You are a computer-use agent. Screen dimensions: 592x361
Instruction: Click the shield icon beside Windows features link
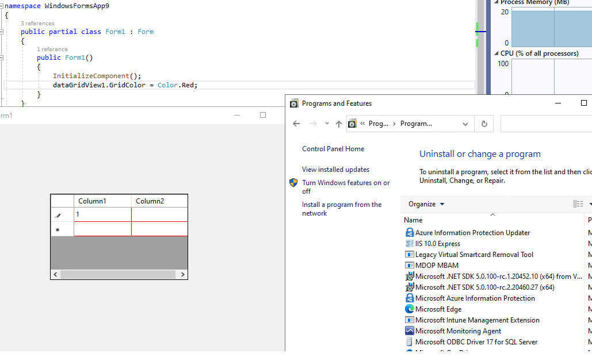click(x=293, y=183)
